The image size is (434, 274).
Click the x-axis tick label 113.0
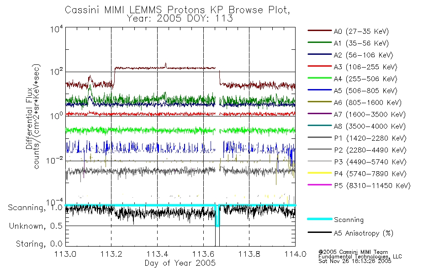65,254
